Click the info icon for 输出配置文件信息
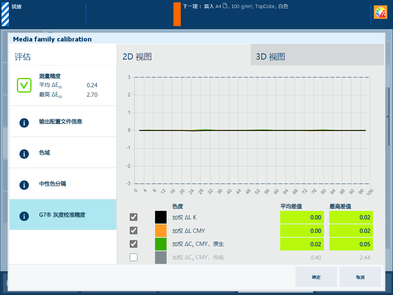The width and height of the screenshot is (393, 295). pyautogui.click(x=24, y=123)
